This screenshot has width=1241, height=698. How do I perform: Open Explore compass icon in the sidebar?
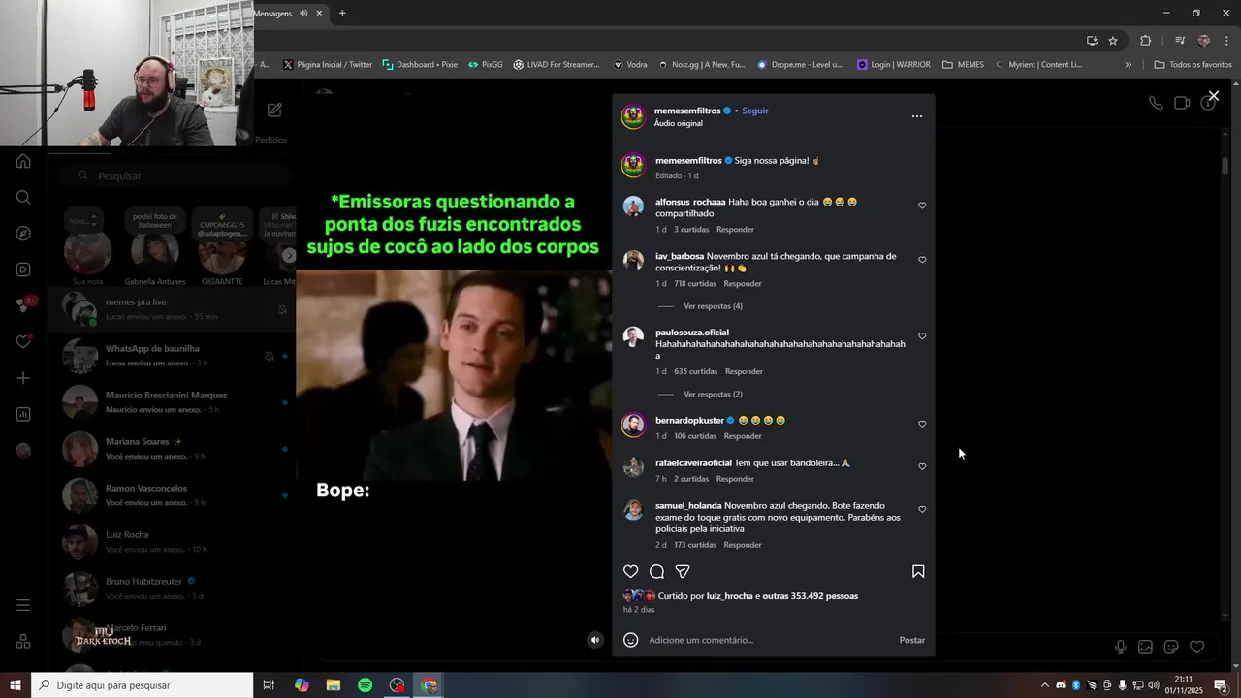click(x=23, y=234)
